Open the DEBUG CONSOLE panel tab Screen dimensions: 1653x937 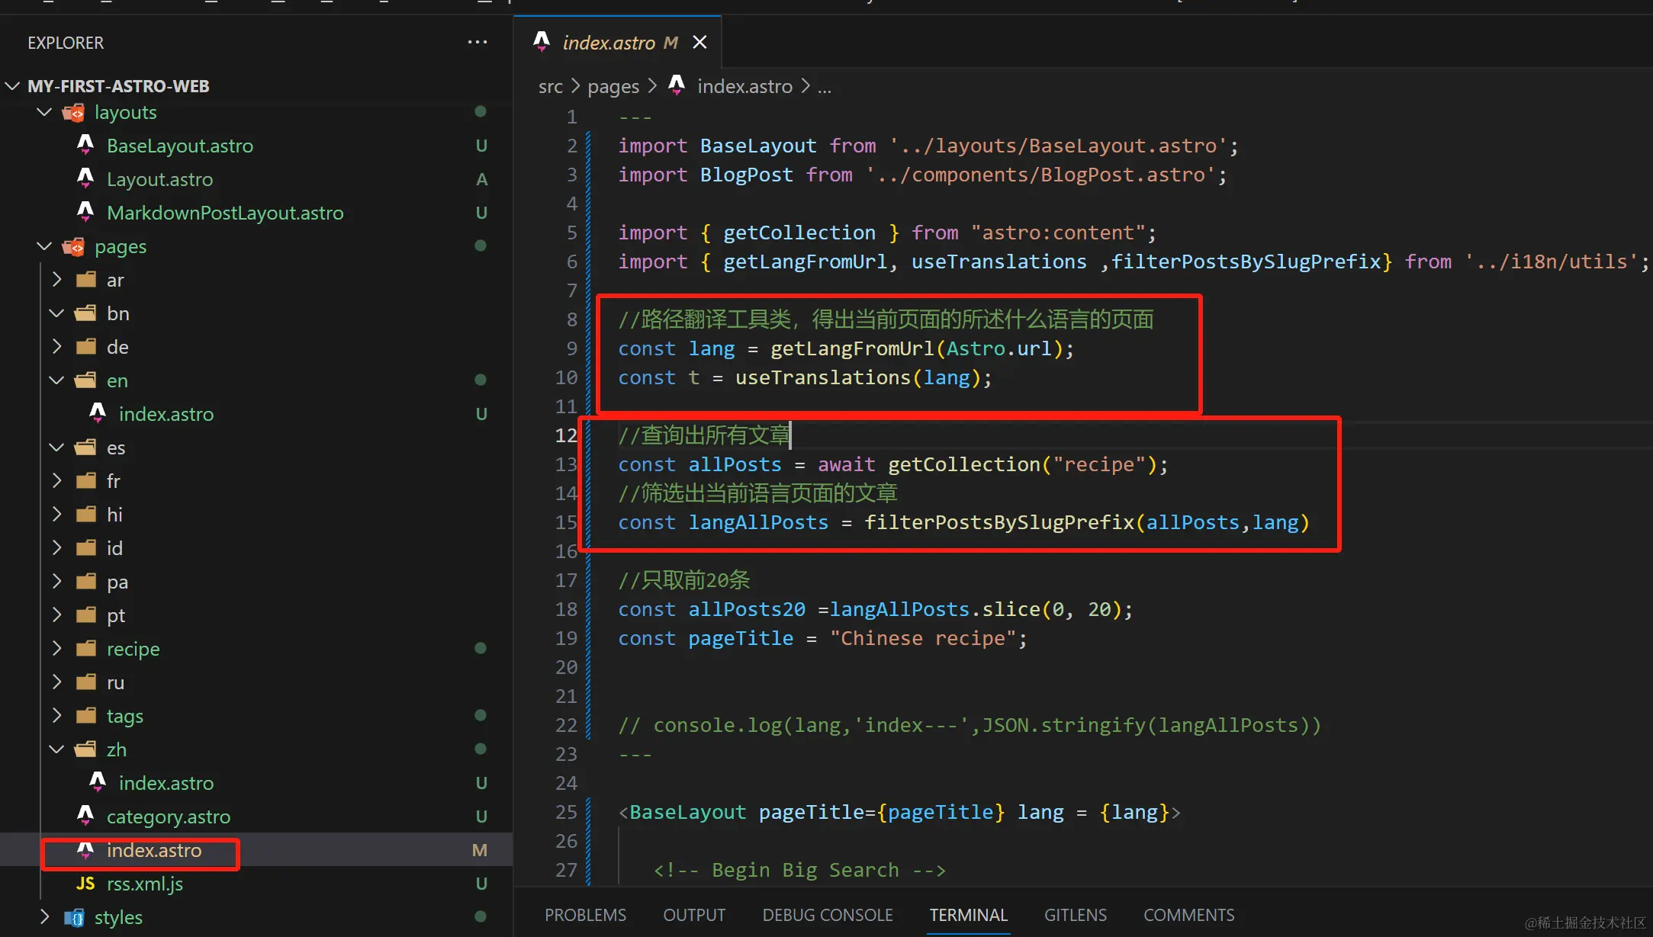(827, 915)
